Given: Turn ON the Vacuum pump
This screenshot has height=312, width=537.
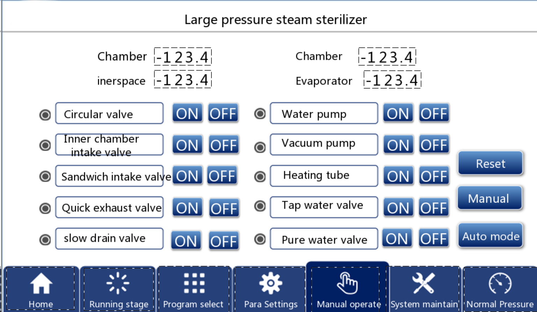Looking at the screenshot, I should 398,145.
